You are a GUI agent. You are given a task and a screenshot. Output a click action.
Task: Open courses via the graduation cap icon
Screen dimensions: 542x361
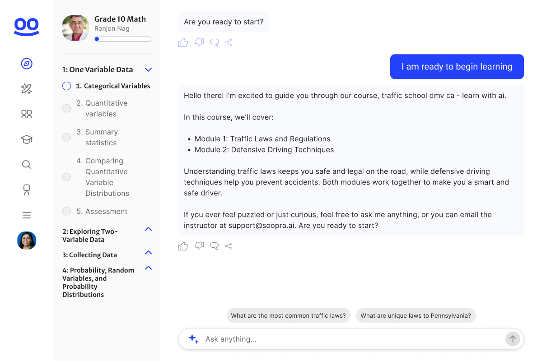pyautogui.click(x=26, y=139)
